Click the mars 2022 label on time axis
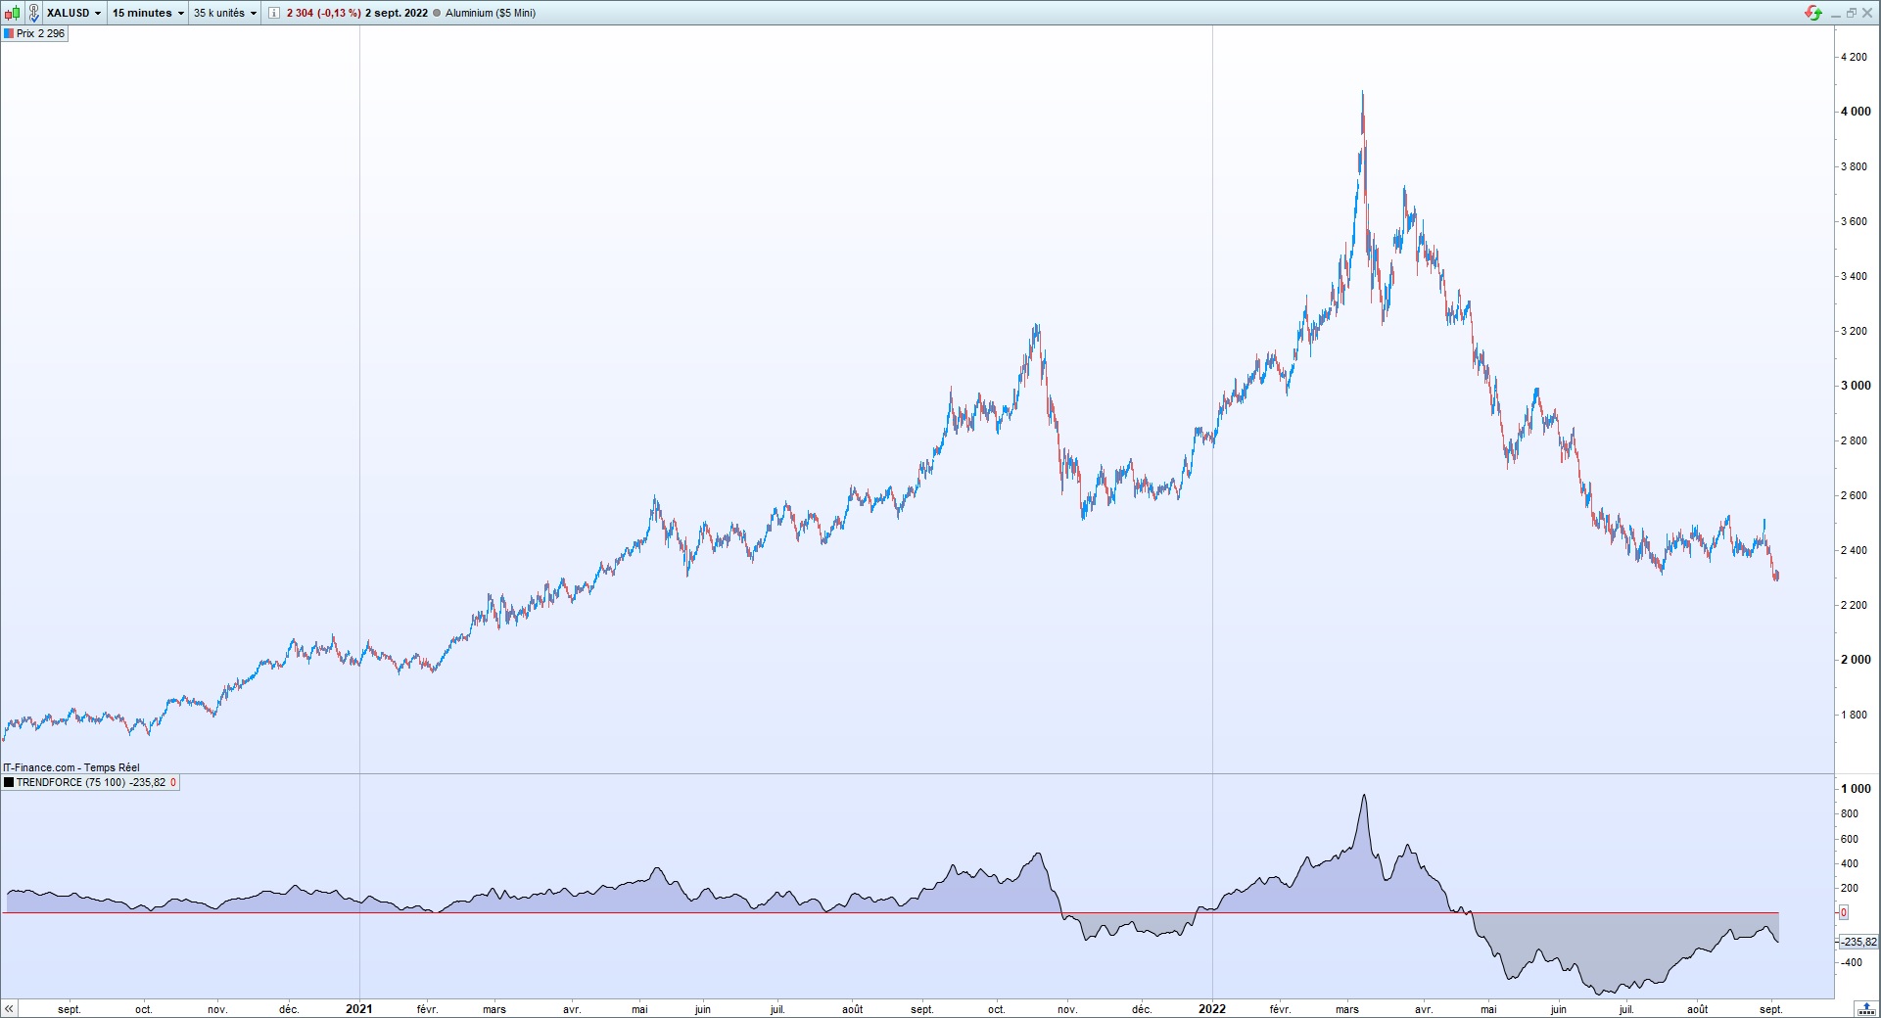The height and width of the screenshot is (1018, 1881). coord(1347,1009)
